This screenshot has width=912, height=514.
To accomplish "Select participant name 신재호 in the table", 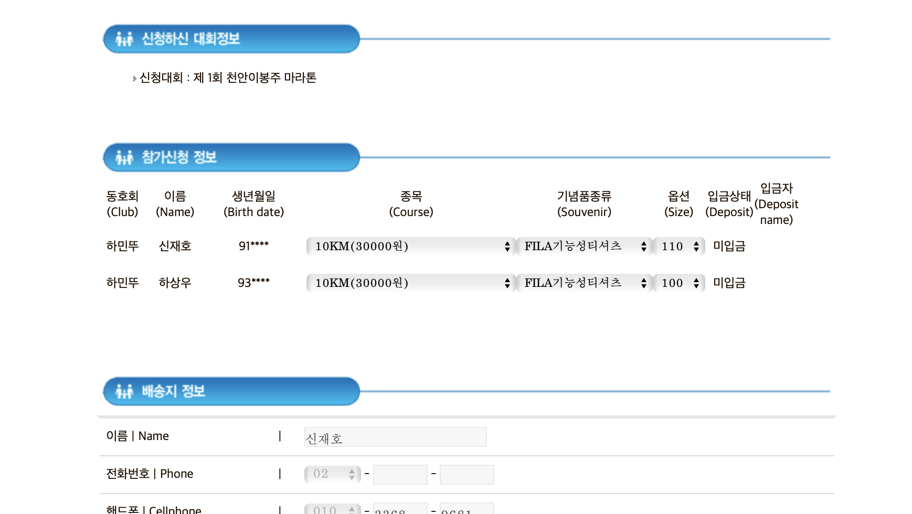I will [175, 246].
